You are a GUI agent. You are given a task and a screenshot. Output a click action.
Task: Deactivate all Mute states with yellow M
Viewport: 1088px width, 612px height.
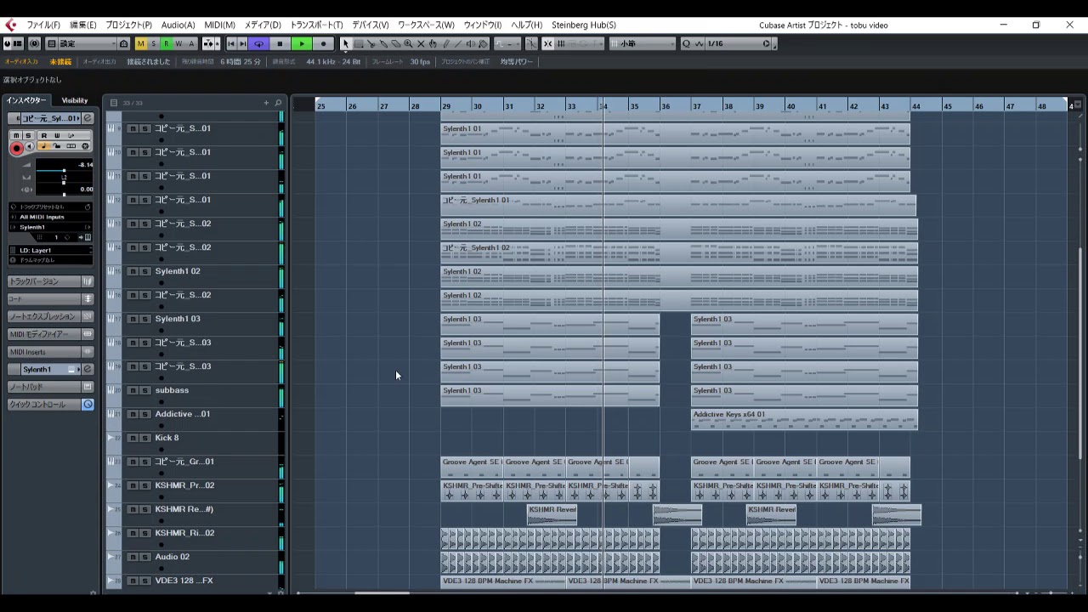141,43
